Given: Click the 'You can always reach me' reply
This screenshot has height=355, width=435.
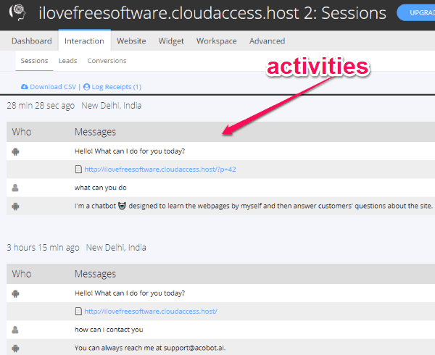Looking at the screenshot, I should [x=150, y=348].
